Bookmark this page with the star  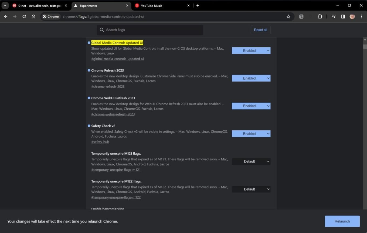click(x=288, y=16)
